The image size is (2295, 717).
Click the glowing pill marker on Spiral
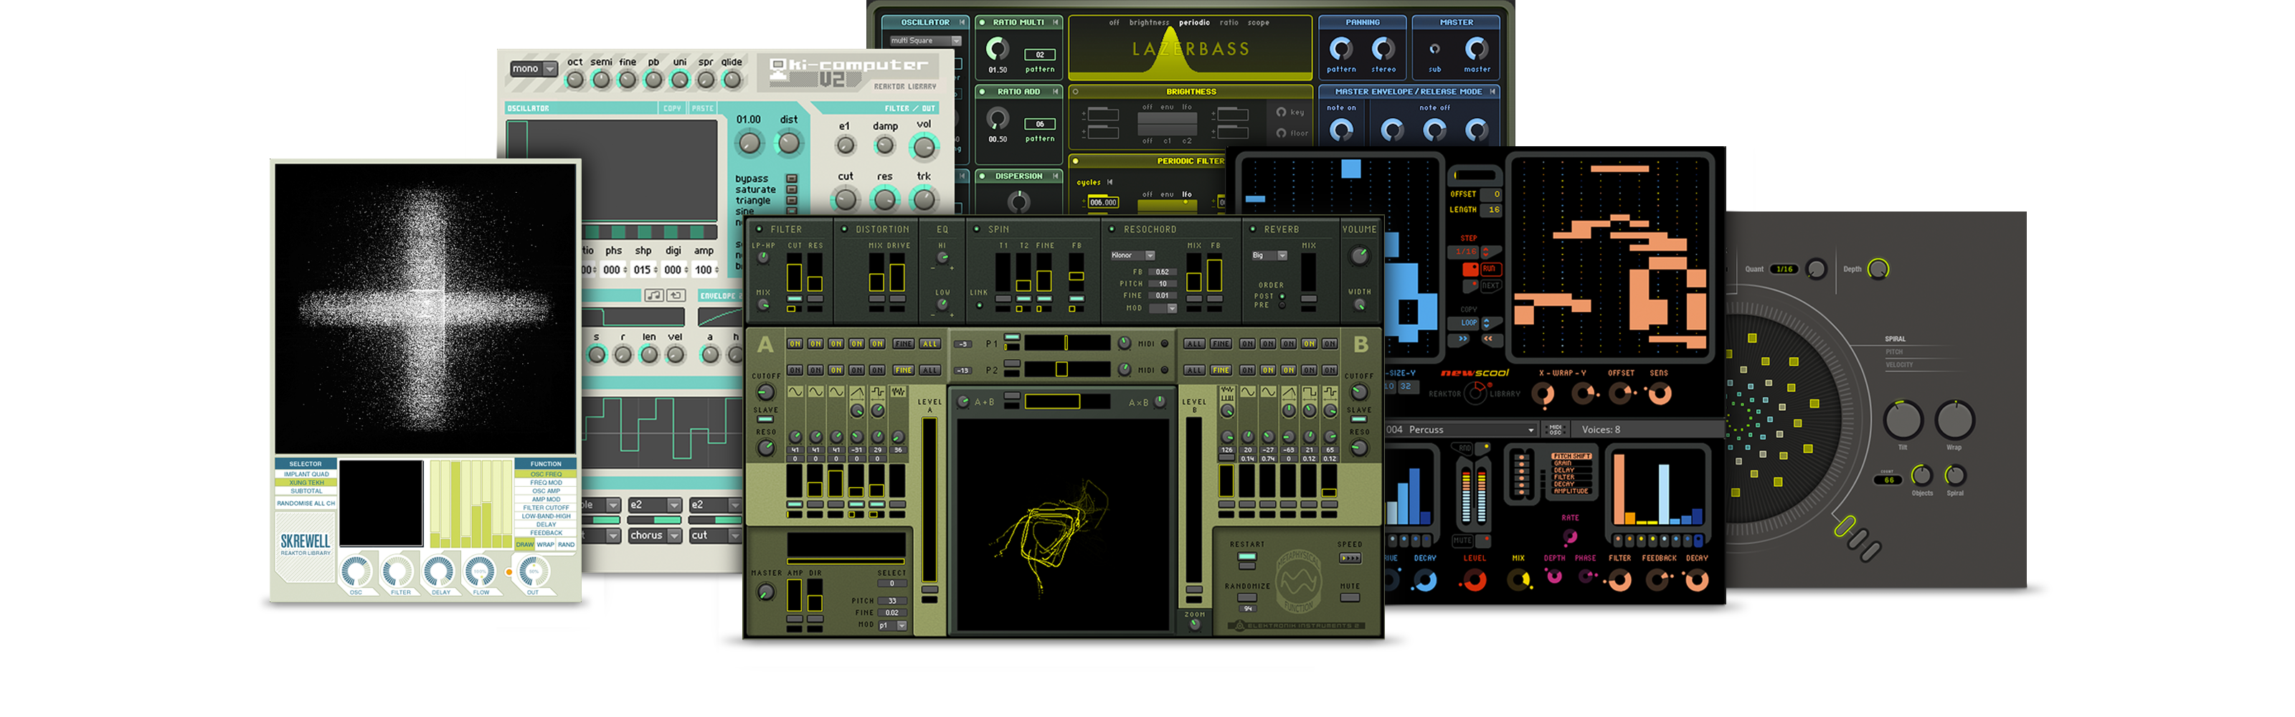click(1844, 526)
